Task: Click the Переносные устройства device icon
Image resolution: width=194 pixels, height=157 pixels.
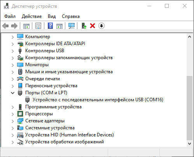Action: [20, 86]
